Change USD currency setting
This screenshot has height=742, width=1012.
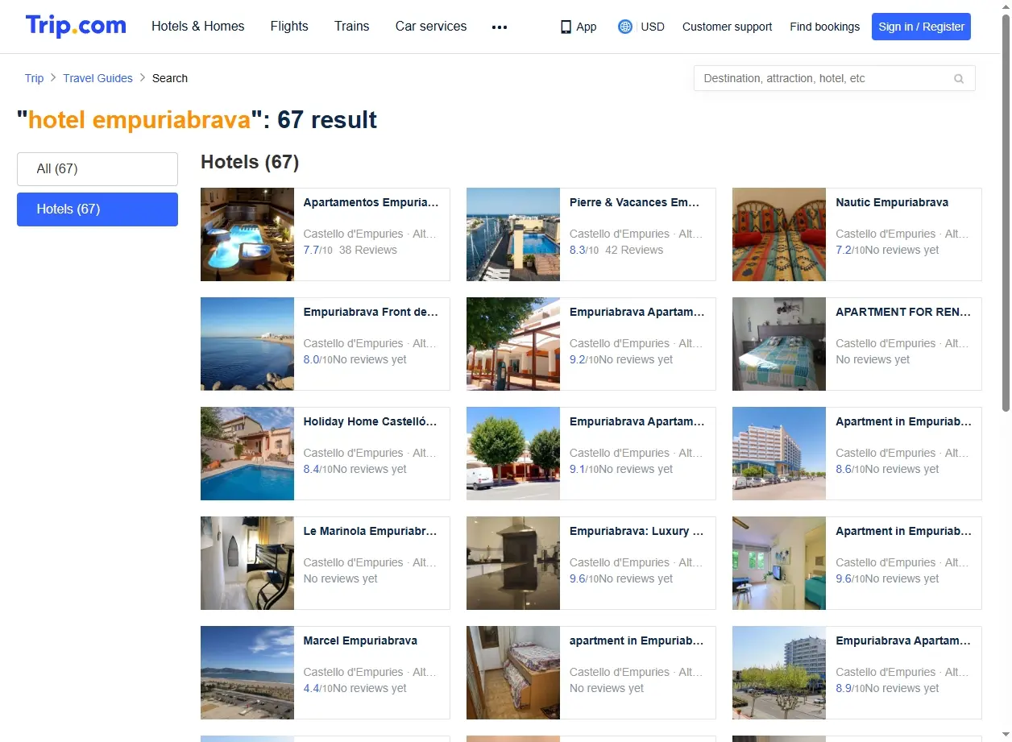(x=653, y=27)
